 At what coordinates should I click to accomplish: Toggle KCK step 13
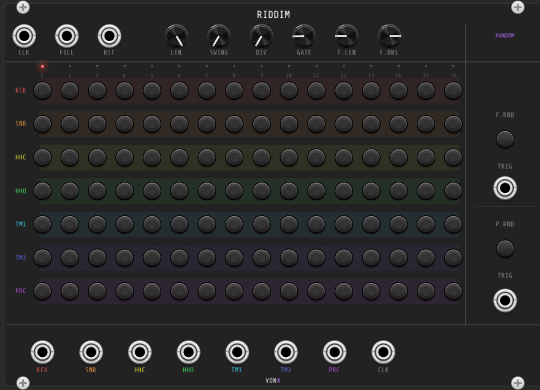coord(371,91)
